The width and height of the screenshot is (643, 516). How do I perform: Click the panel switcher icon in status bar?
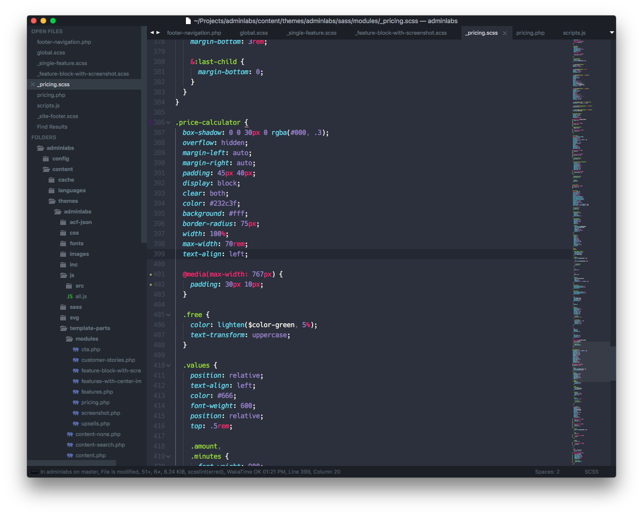pyautogui.click(x=34, y=472)
